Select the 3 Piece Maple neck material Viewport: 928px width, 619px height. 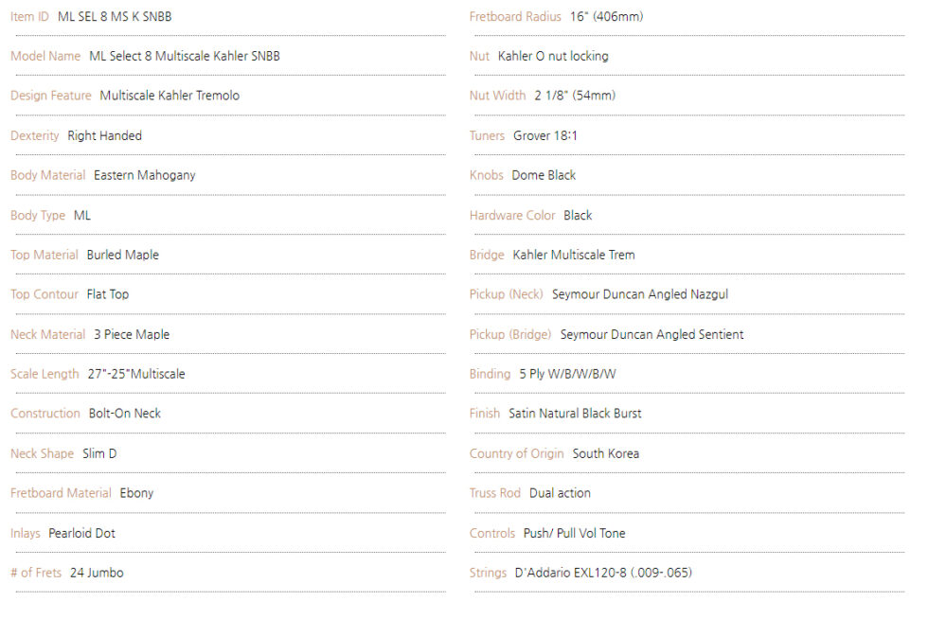(x=132, y=334)
